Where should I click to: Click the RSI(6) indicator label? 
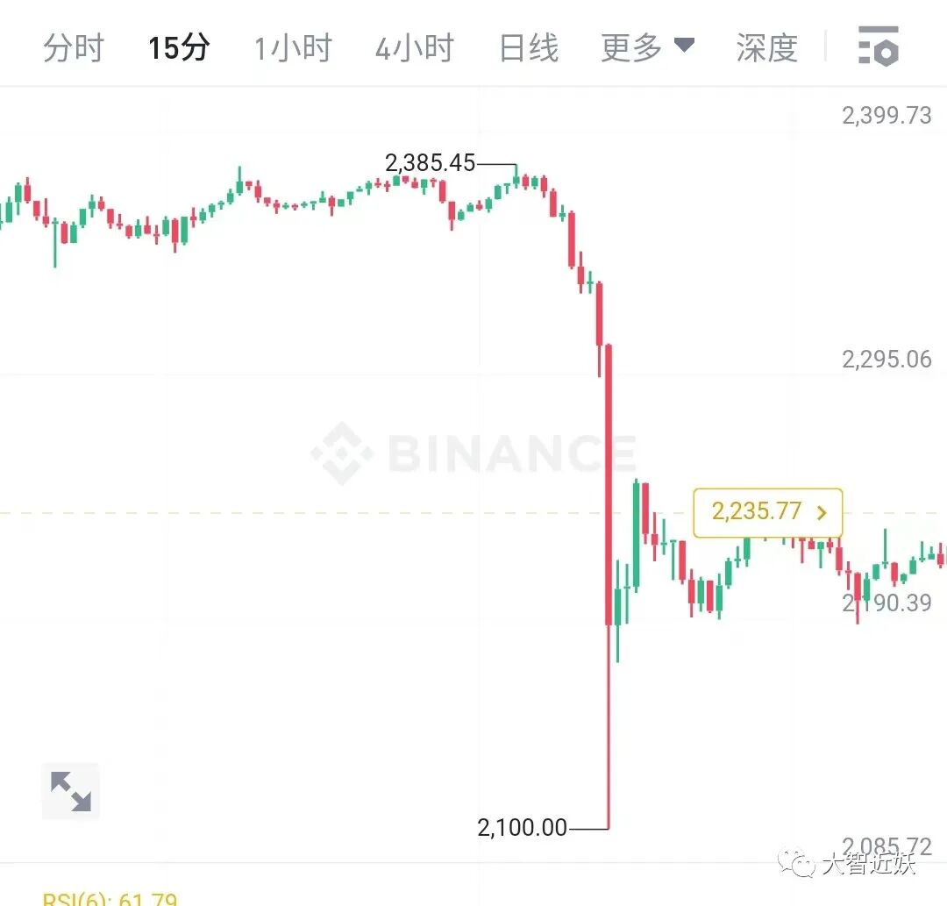coord(110,899)
